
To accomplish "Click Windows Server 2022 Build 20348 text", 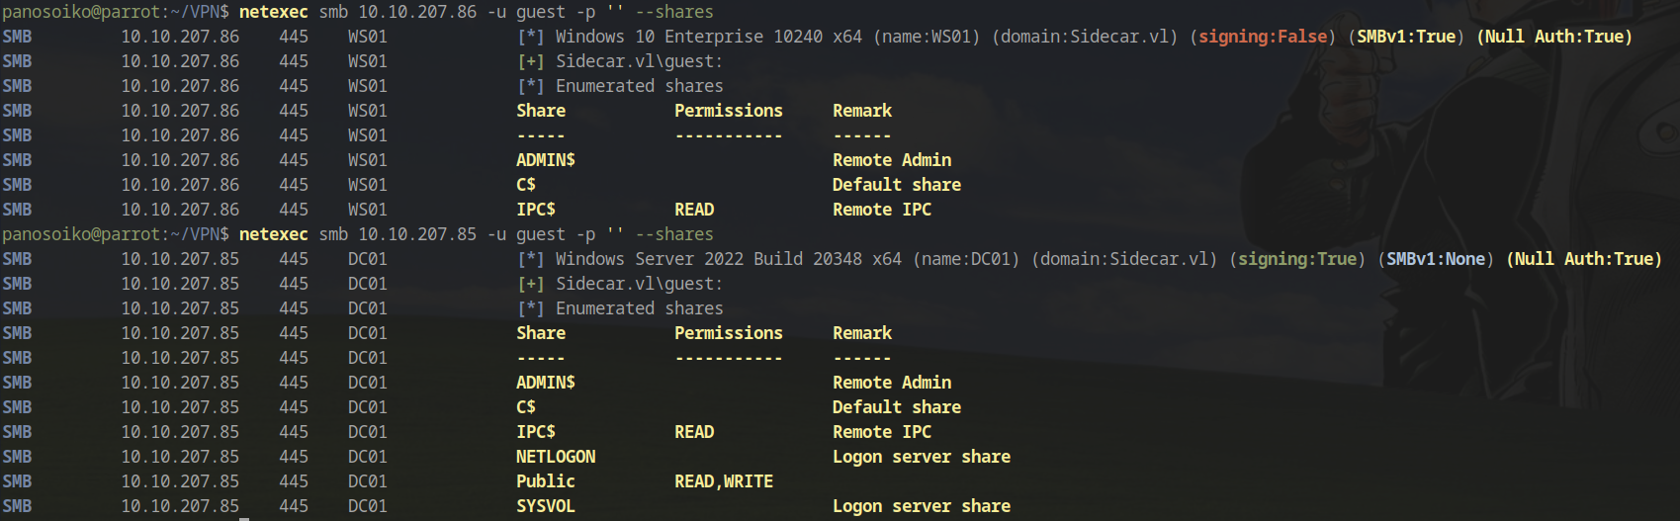I will 709,259.
